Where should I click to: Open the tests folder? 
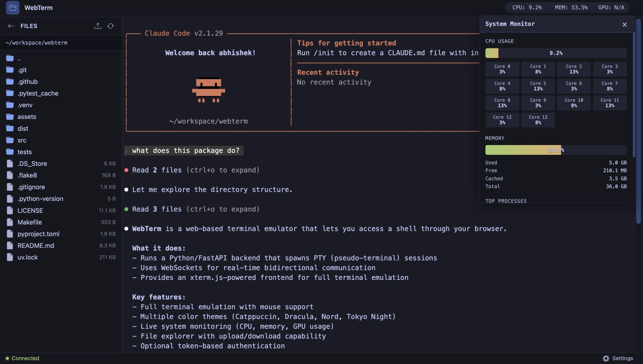click(61, 152)
